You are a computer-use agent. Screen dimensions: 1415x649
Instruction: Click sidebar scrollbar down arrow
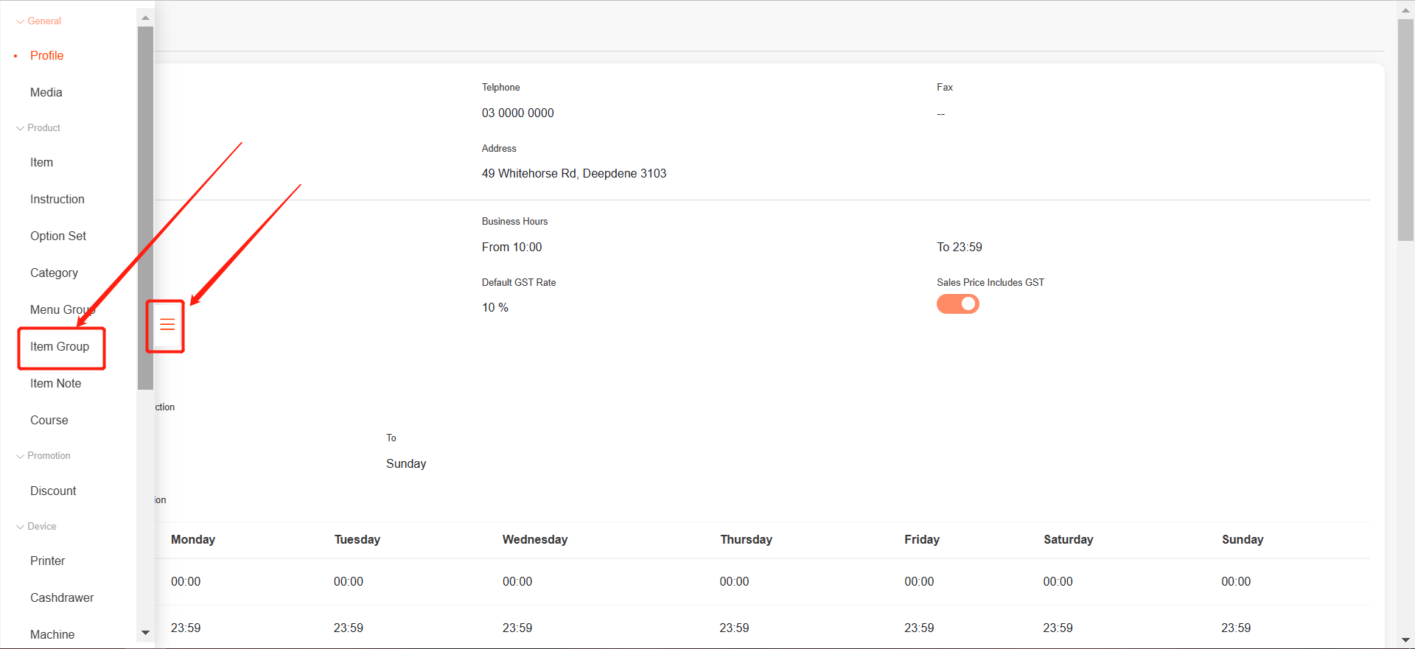(145, 633)
